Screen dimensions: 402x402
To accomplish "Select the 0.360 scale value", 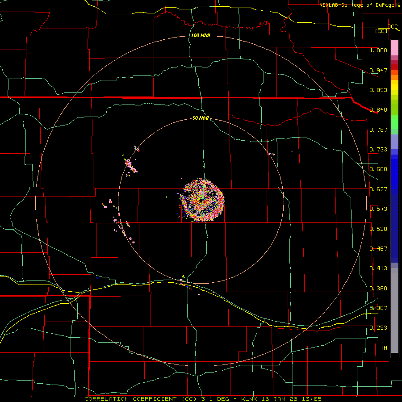I will (x=378, y=289).
